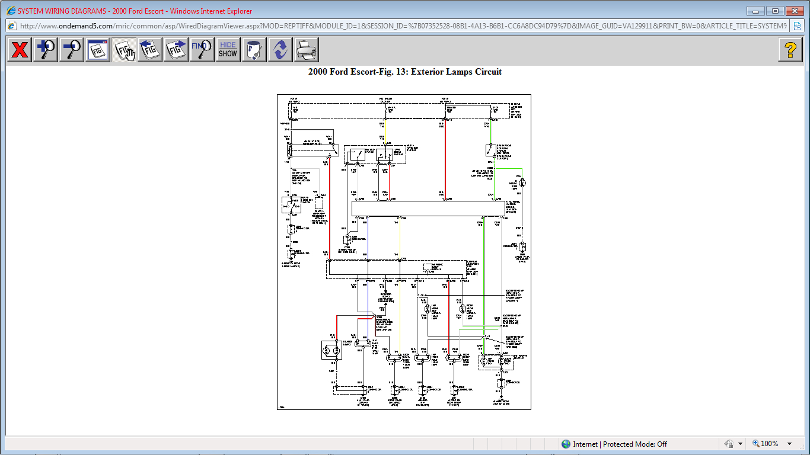Zoom in with the plus magnifier
Viewport: 810px width, 455px height.
(46, 50)
